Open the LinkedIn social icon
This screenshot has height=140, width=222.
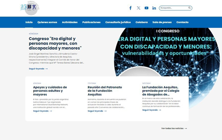(x=154, y=8)
